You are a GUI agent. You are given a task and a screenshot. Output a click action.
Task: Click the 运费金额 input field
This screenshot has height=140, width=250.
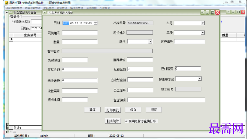coord(140,69)
